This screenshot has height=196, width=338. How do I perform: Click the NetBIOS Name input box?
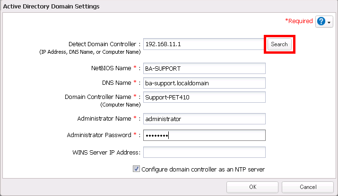pos(204,68)
